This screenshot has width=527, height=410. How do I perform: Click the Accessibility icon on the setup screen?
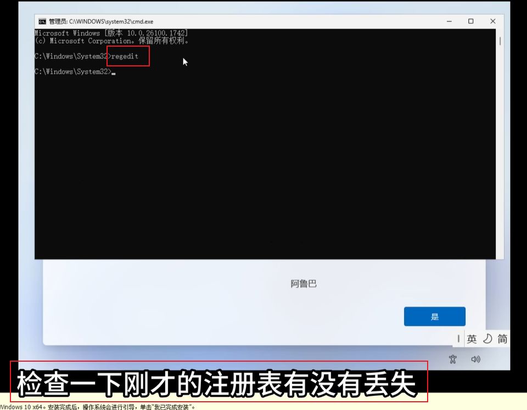coord(452,360)
